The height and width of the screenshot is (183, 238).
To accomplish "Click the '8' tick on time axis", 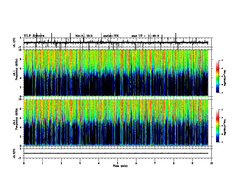I will tap(174, 163).
